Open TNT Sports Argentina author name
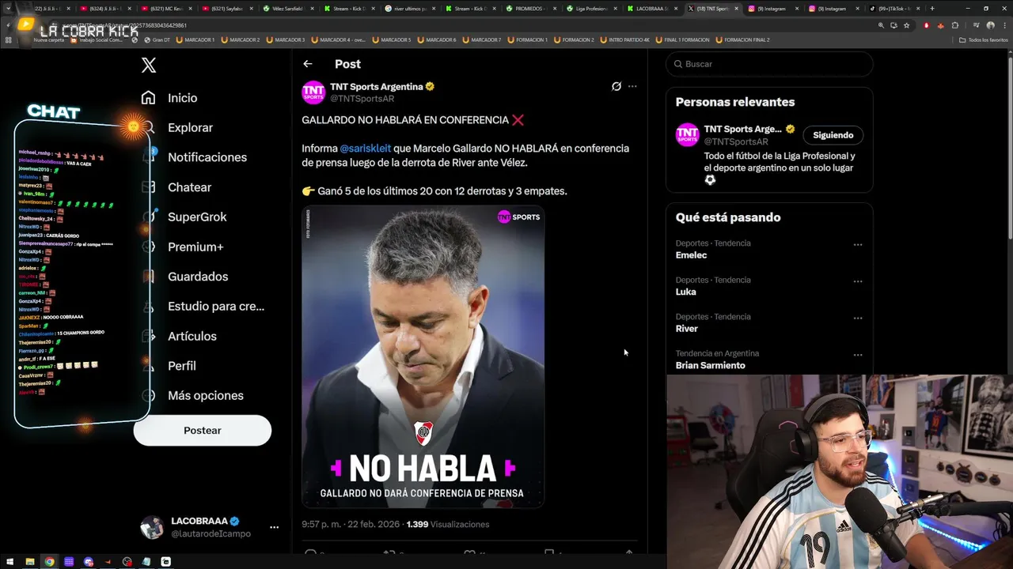 click(377, 87)
